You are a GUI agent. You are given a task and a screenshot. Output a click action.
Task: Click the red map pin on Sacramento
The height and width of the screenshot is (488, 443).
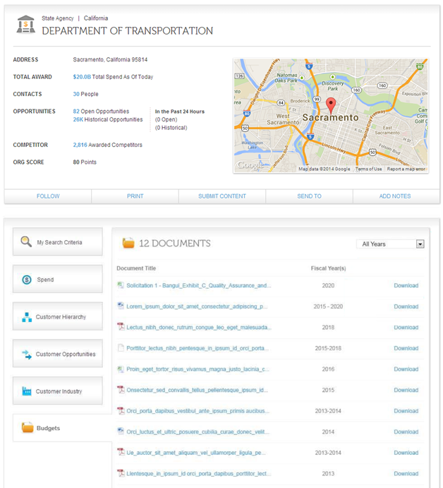click(x=331, y=105)
